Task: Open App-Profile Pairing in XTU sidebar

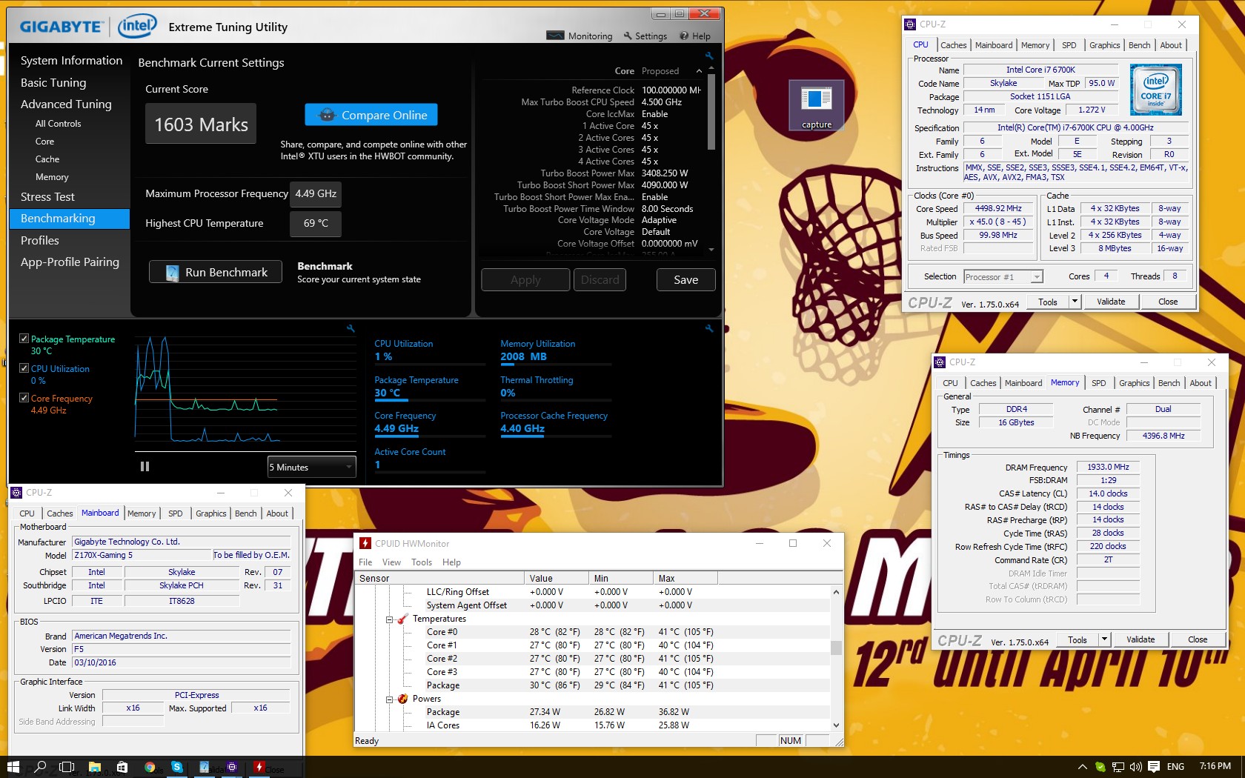Action: pos(70,262)
